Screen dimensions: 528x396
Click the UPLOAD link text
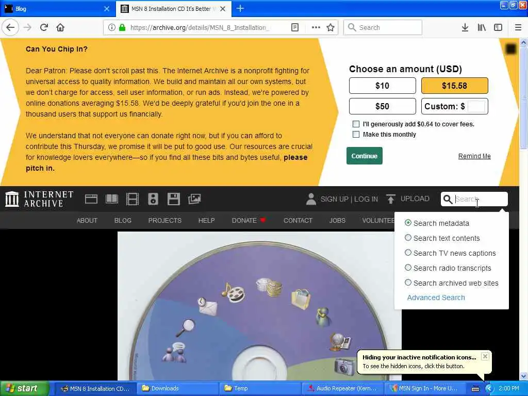(x=415, y=199)
